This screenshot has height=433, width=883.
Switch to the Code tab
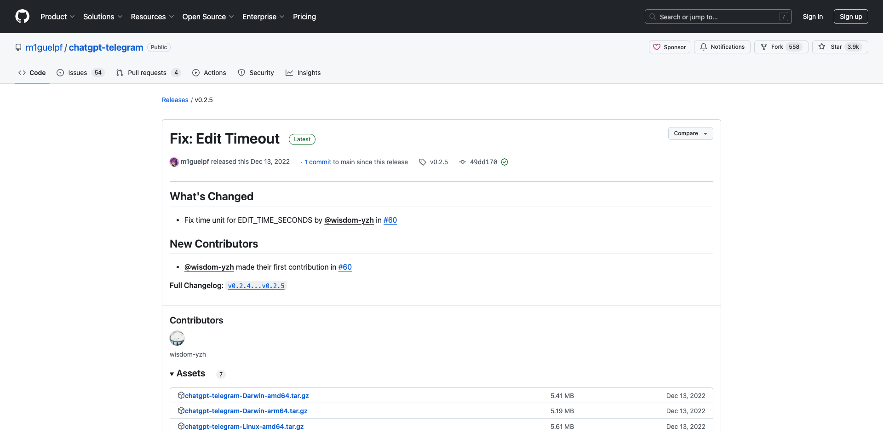(32, 73)
